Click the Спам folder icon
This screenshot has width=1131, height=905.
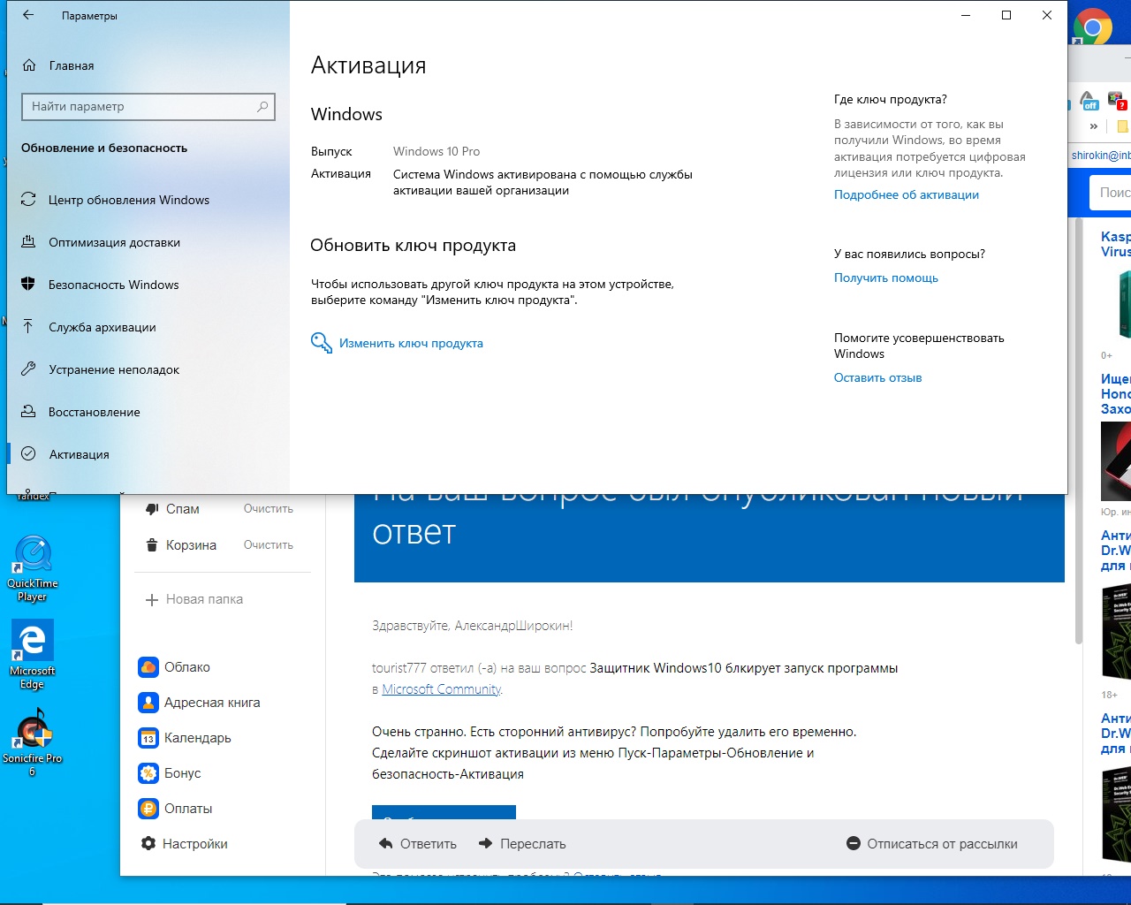pyautogui.click(x=151, y=509)
